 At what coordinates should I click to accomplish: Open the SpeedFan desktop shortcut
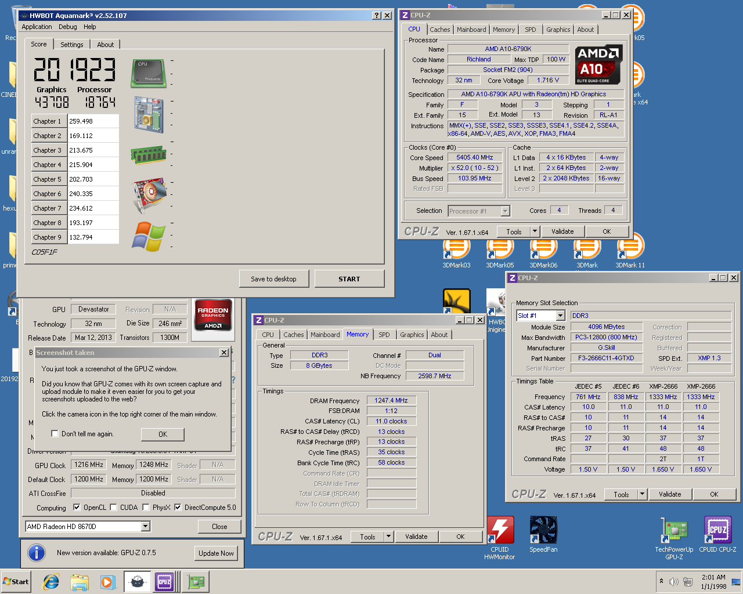[543, 534]
